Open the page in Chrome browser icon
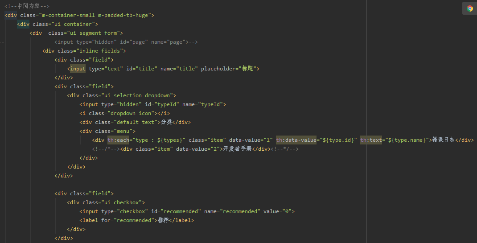 (x=470, y=8)
